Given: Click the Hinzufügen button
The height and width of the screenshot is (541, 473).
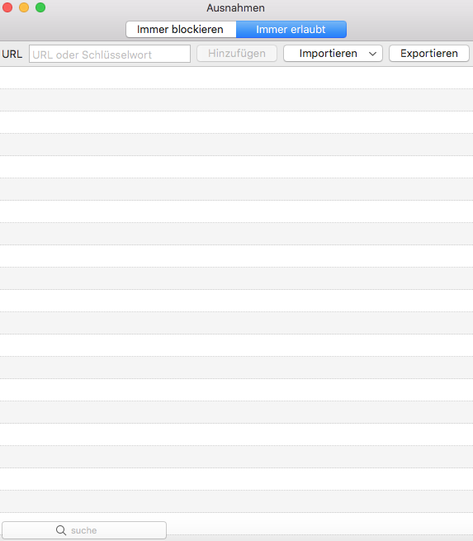Looking at the screenshot, I should tap(237, 54).
